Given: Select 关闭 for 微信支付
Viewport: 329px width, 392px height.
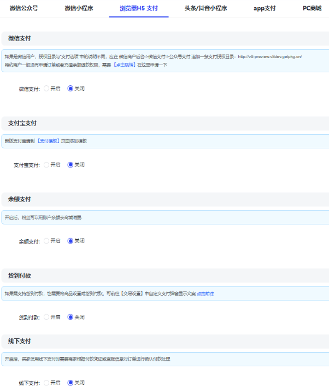Looking at the screenshot, I should pos(70,89).
